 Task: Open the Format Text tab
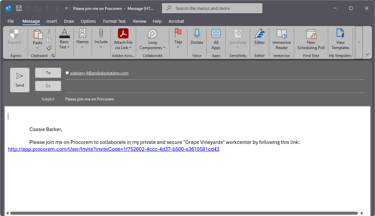[114, 21]
